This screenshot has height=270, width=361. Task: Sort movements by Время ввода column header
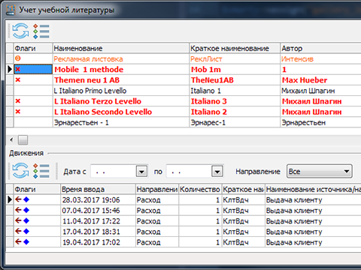pos(98,189)
